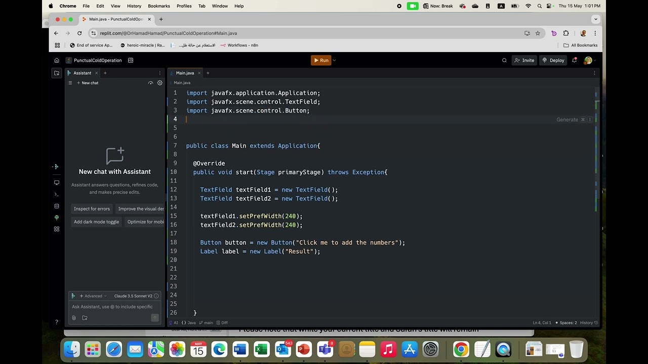Close the Main.java editor tab
The height and width of the screenshot is (364, 648).
pos(199,73)
